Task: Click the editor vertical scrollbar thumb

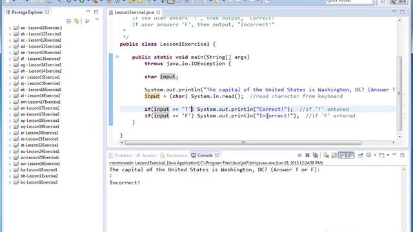Action: coord(399,93)
